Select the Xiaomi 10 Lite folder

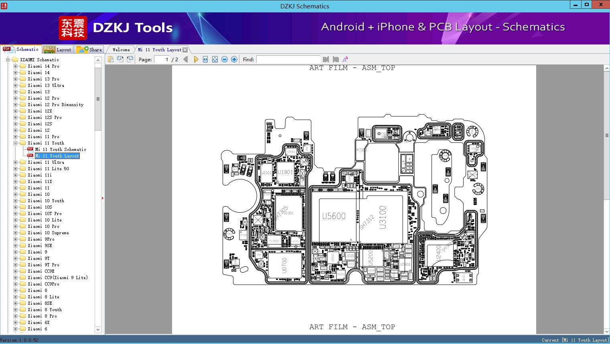(x=45, y=220)
